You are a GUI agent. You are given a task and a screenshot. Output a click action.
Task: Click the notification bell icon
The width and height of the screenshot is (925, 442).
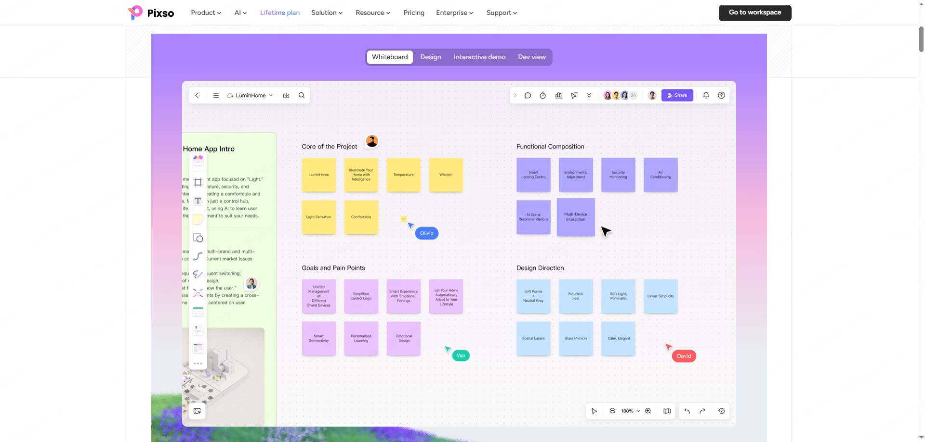pos(706,95)
